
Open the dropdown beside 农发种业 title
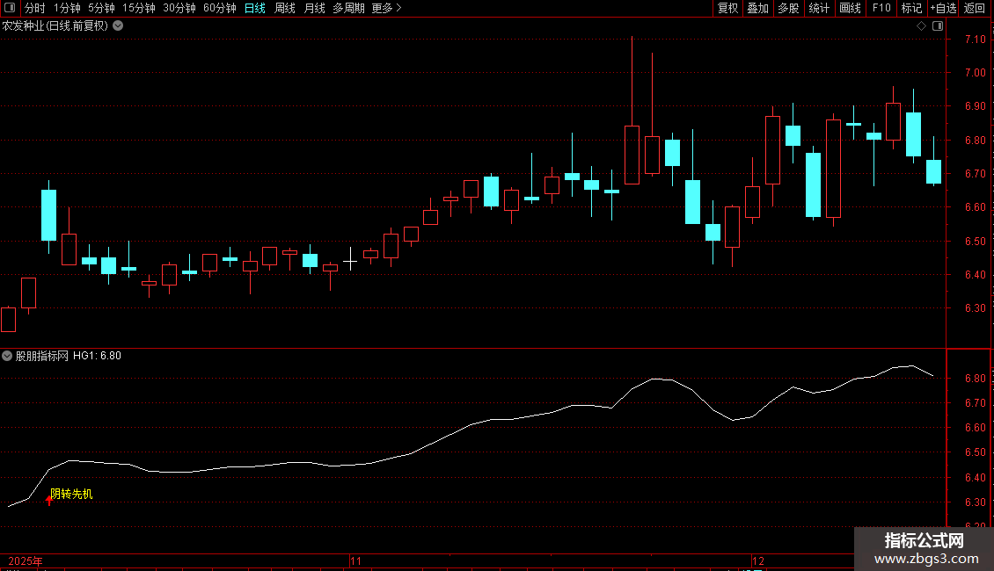(x=118, y=26)
